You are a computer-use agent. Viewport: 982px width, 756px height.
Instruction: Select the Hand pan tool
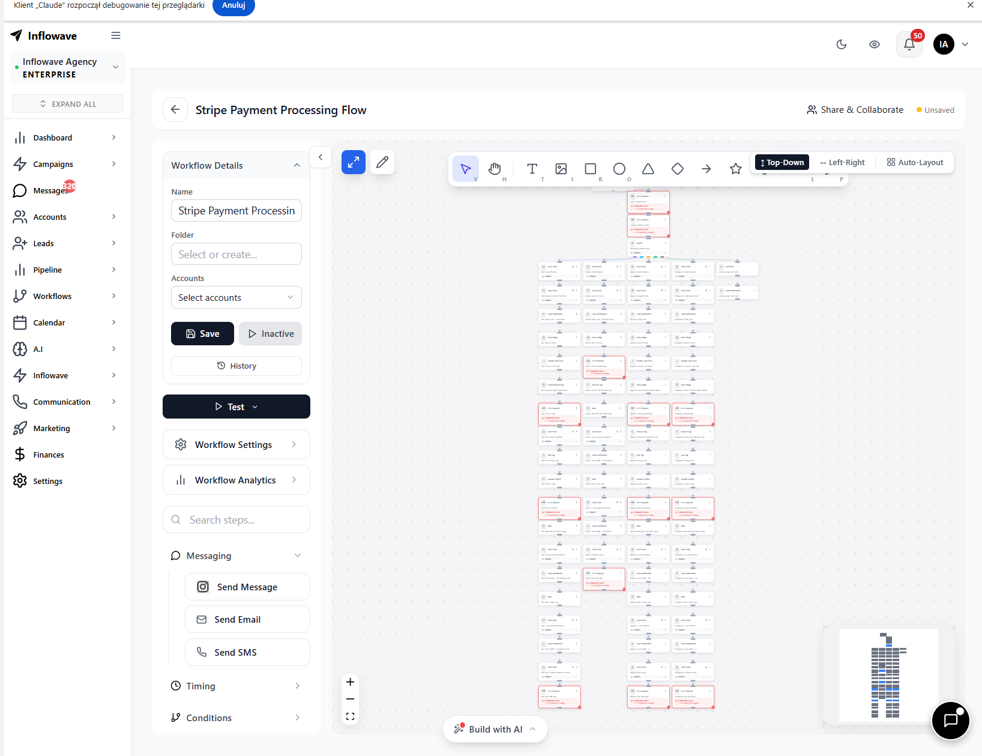point(495,169)
